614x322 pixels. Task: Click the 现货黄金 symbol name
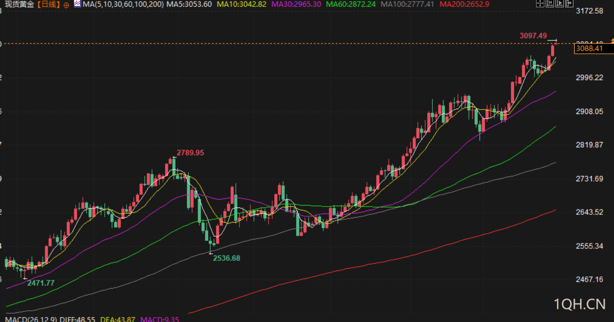[x=20, y=4]
